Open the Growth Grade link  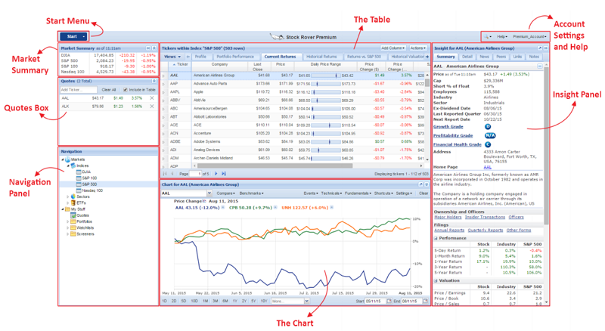coord(448,126)
